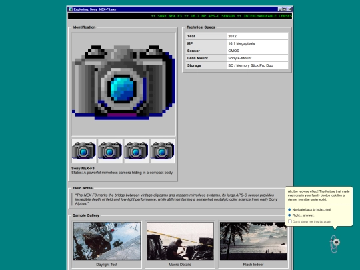
Task: Click the 'Identification' group heading
Action: [84, 27]
